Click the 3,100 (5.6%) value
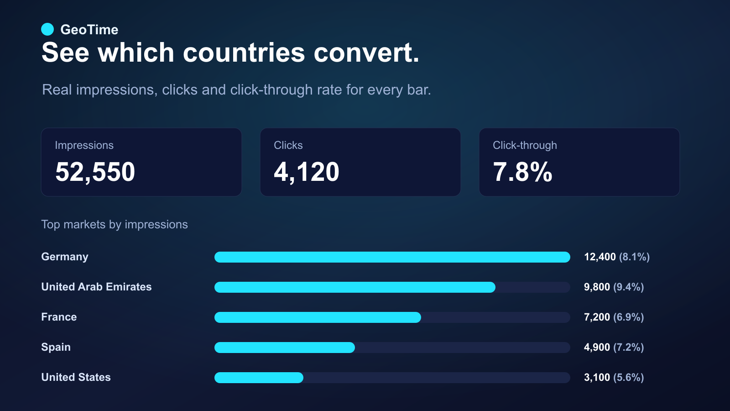The width and height of the screenshot is (730, 411). coord(614,378)
